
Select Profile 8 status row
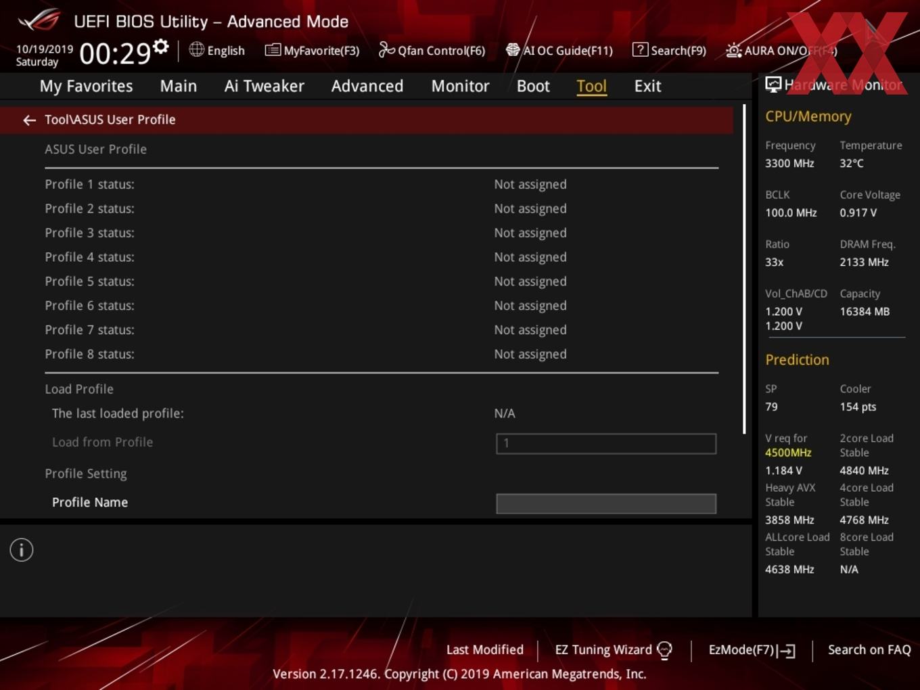(x=382, y=354)
